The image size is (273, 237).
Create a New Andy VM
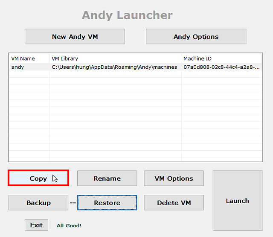tap(75, 36)
